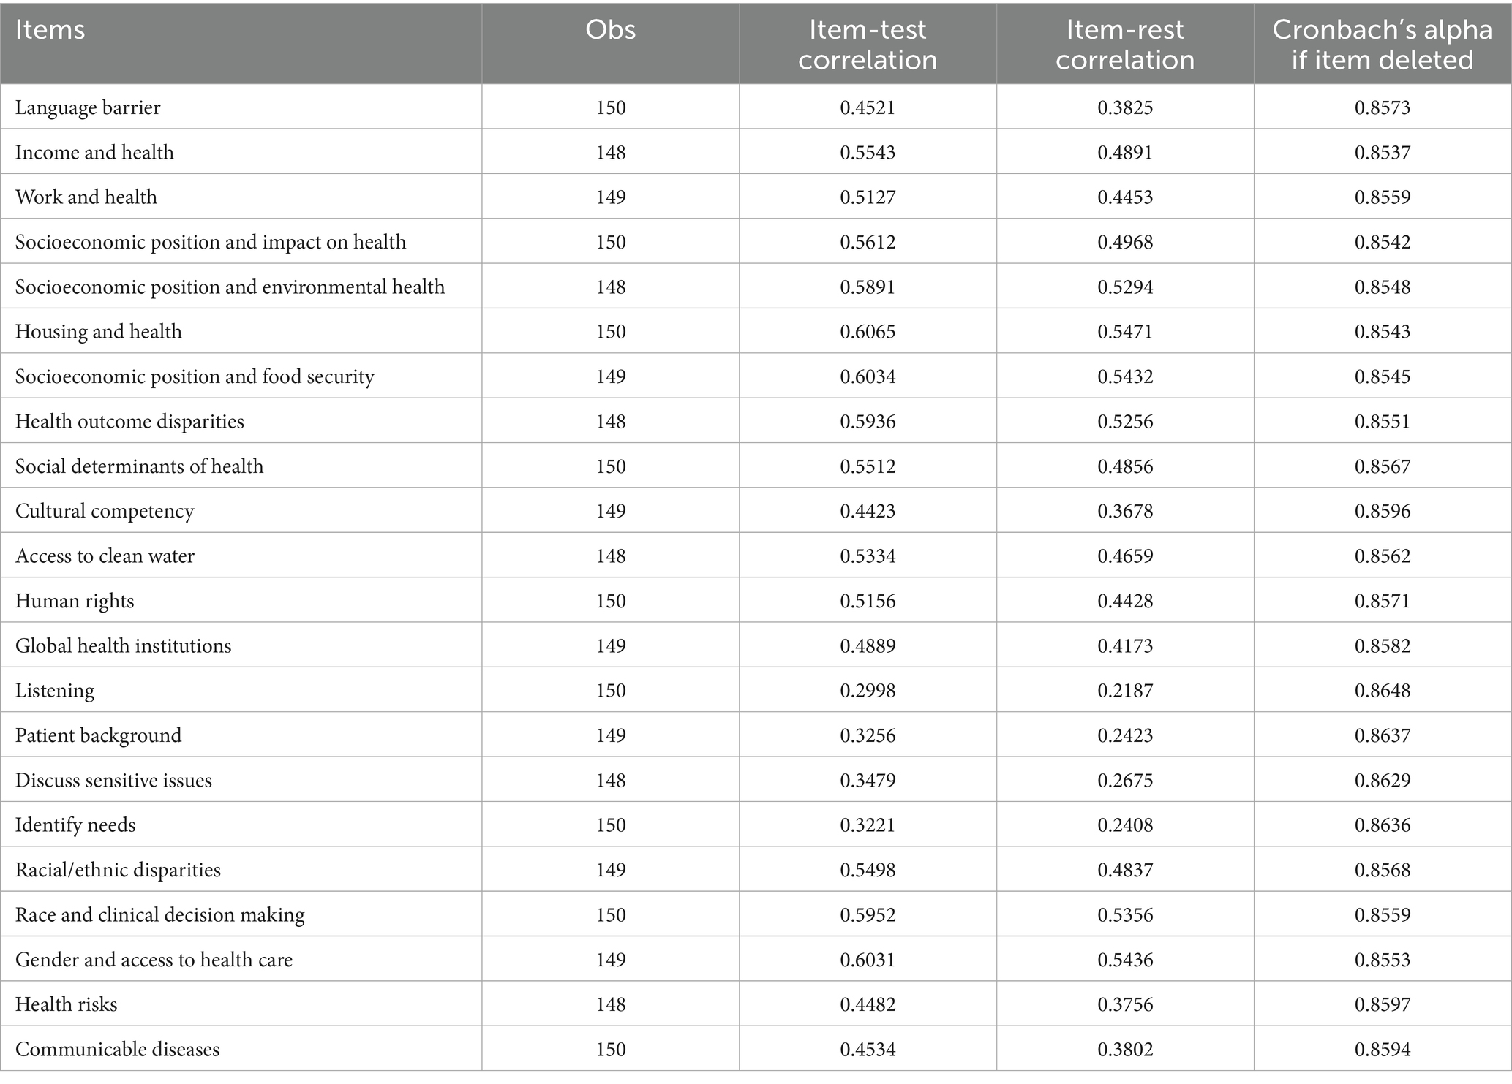Screen dimensions: 1512x1084
Task: Select Race and clinical decision making
Action: click(x=159, y=914)
